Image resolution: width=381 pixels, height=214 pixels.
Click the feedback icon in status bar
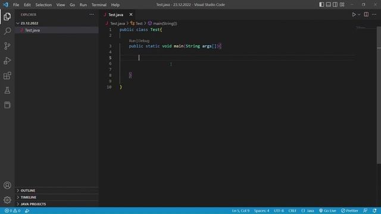365,210
